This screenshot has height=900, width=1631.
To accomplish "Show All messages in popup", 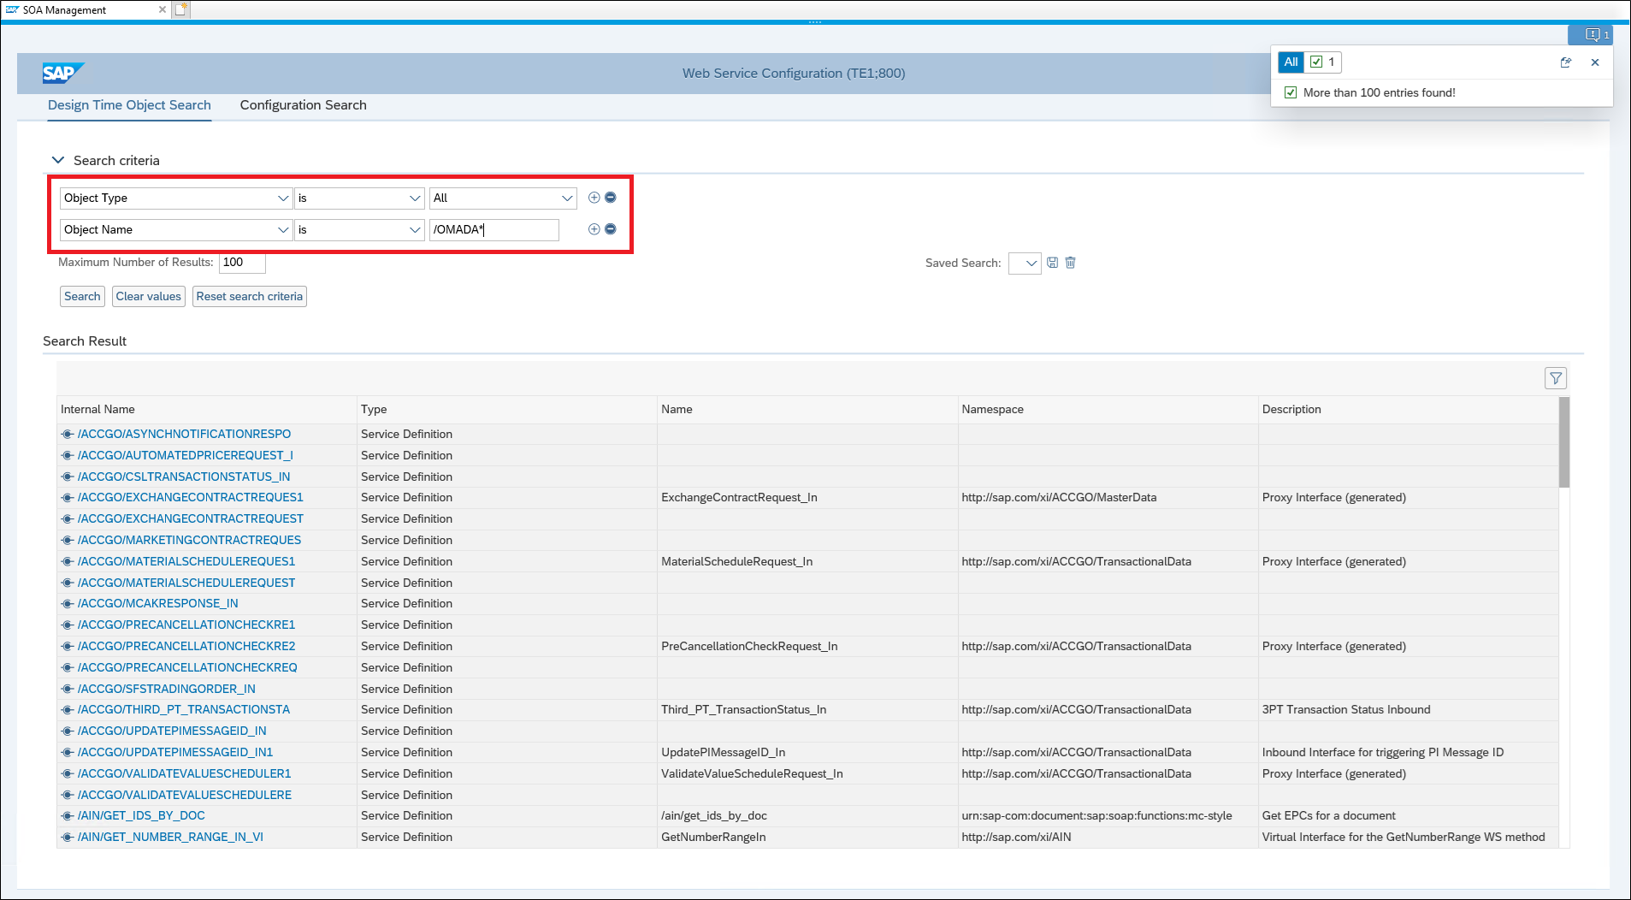I will (x=1291, y=62).
